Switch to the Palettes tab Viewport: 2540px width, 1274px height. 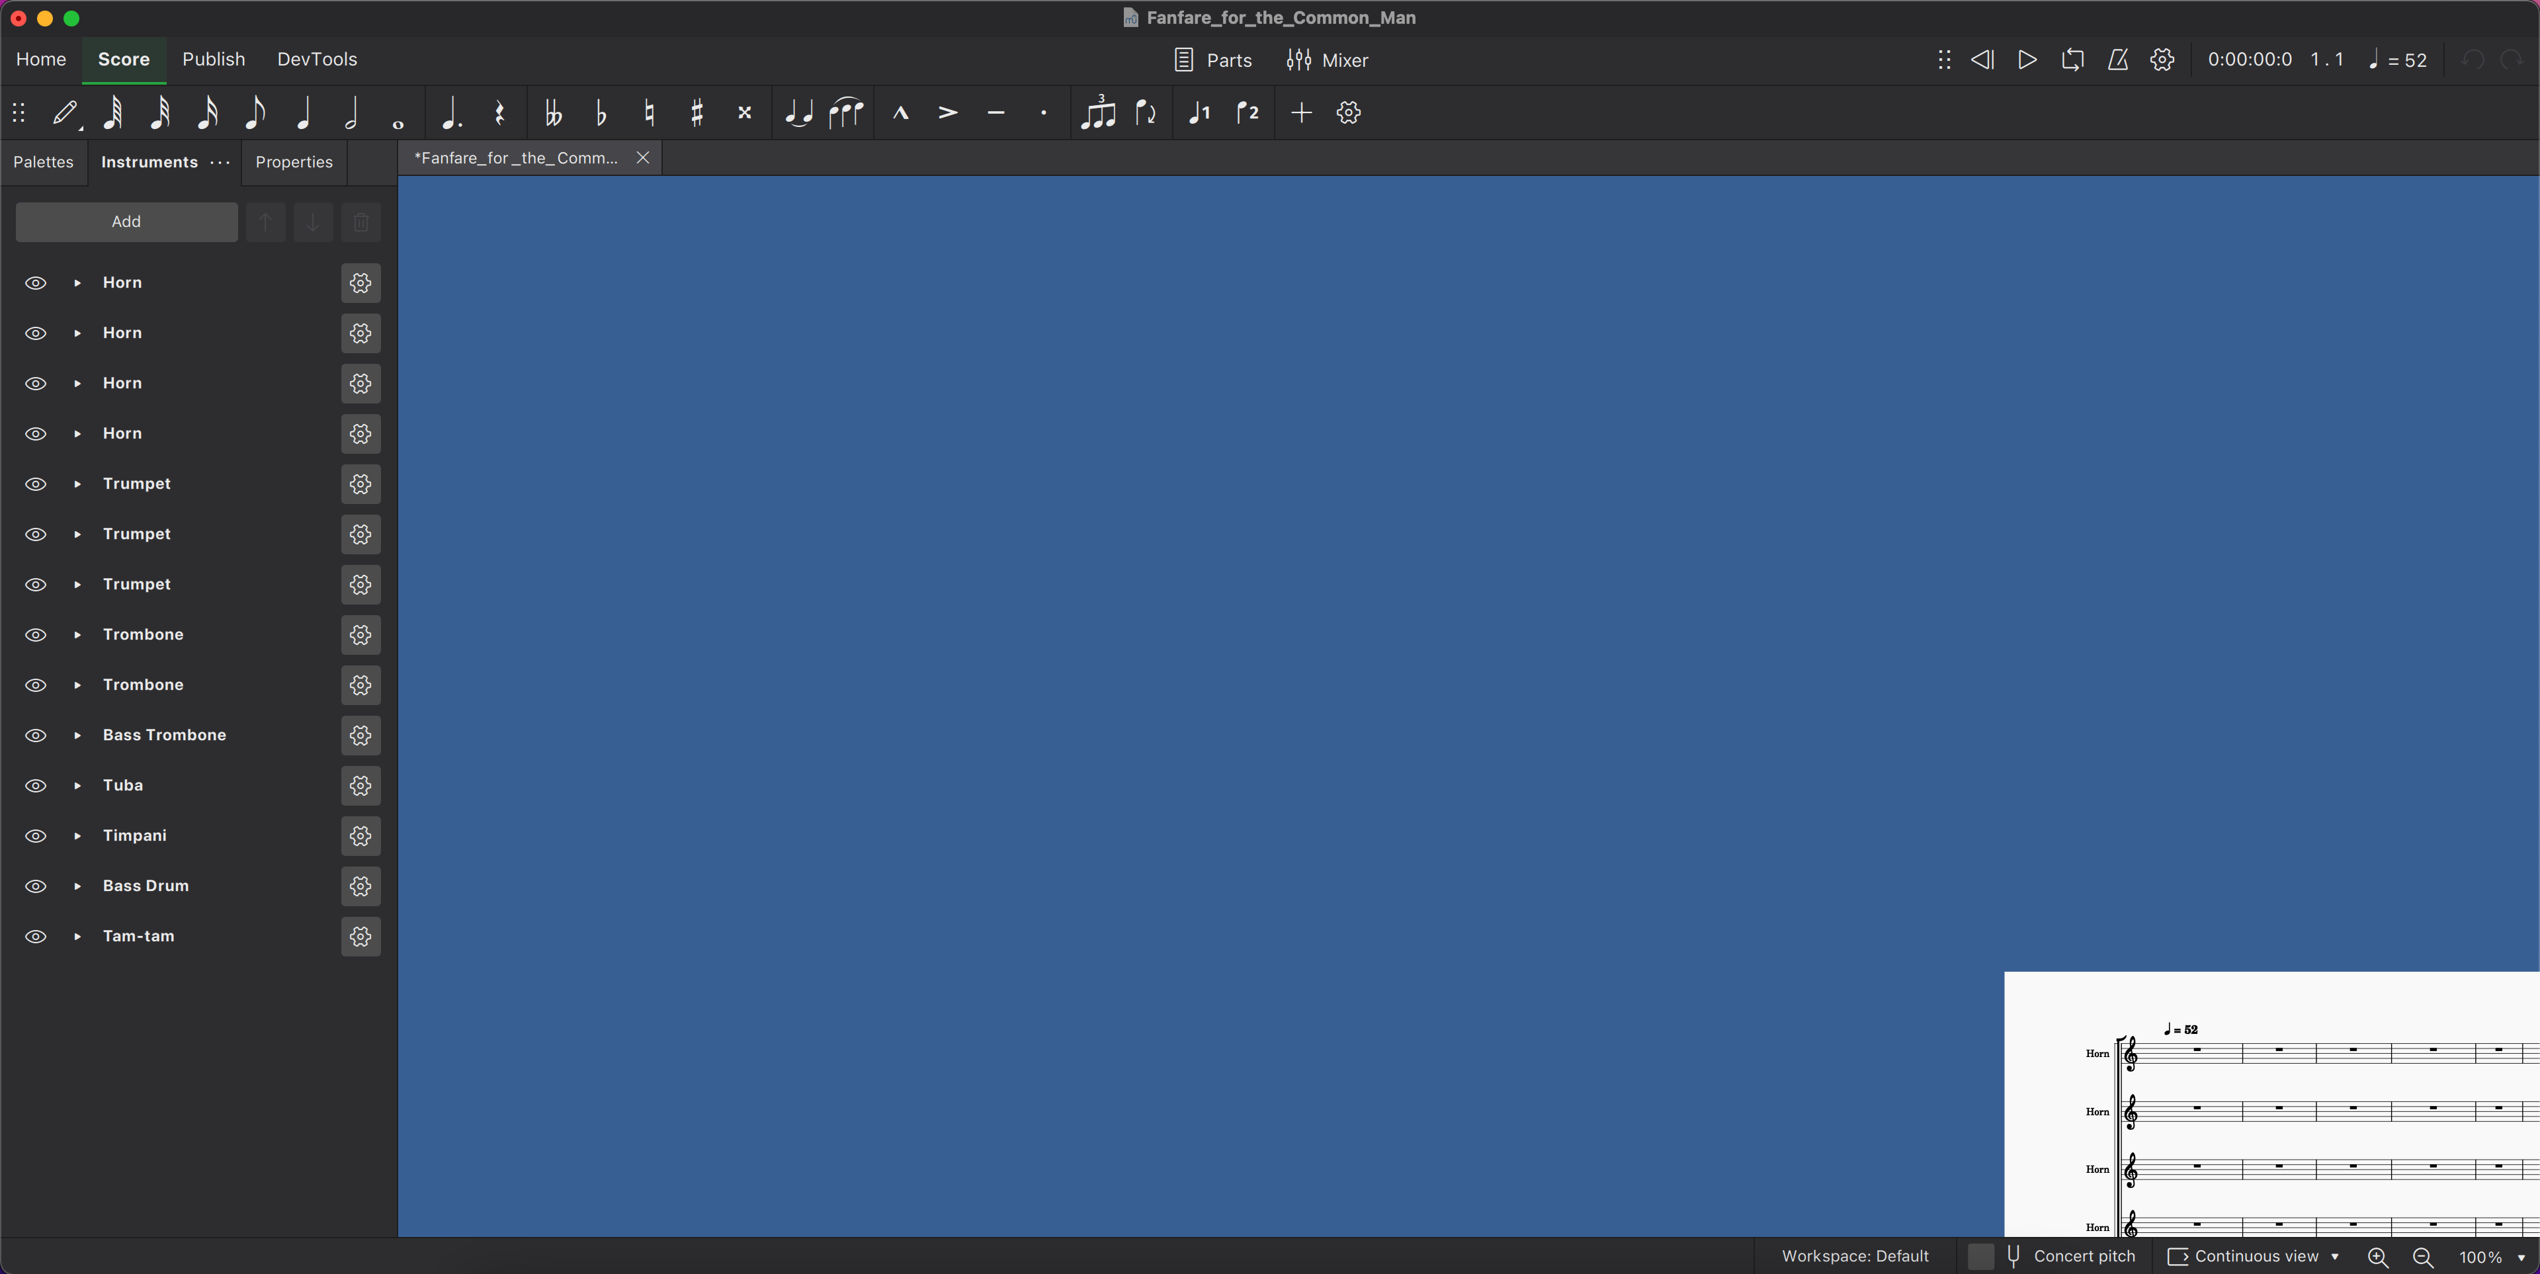(x=44, y=161)
